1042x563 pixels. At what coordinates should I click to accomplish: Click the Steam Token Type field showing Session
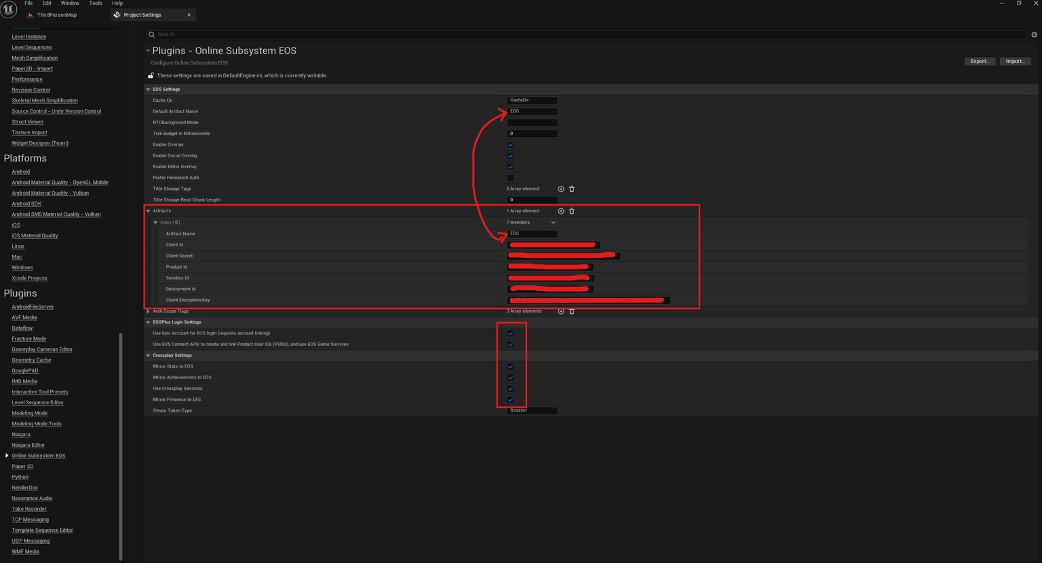click(x=531, y=410)
